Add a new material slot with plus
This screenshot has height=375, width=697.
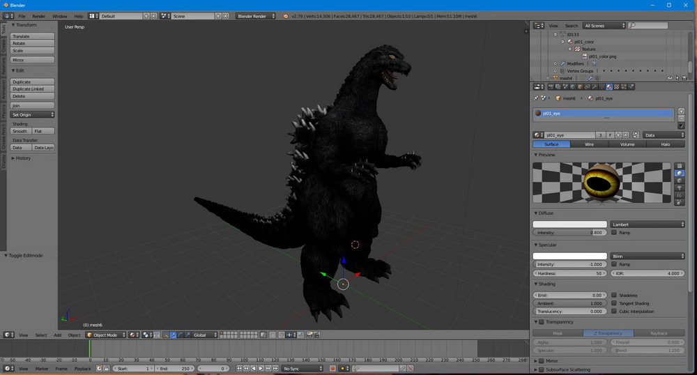[681, 111]
